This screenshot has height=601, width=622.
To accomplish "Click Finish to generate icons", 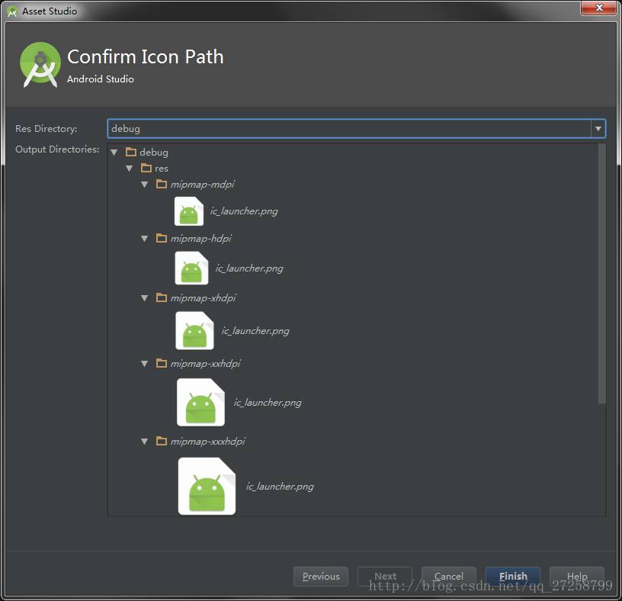I will (x=513, y=577).
